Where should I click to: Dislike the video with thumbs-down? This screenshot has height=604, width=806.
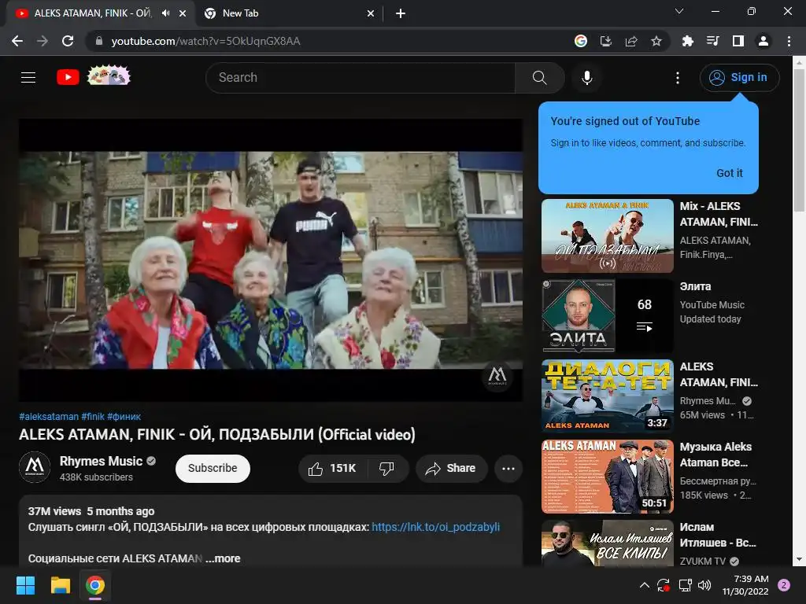click(386, 469)
